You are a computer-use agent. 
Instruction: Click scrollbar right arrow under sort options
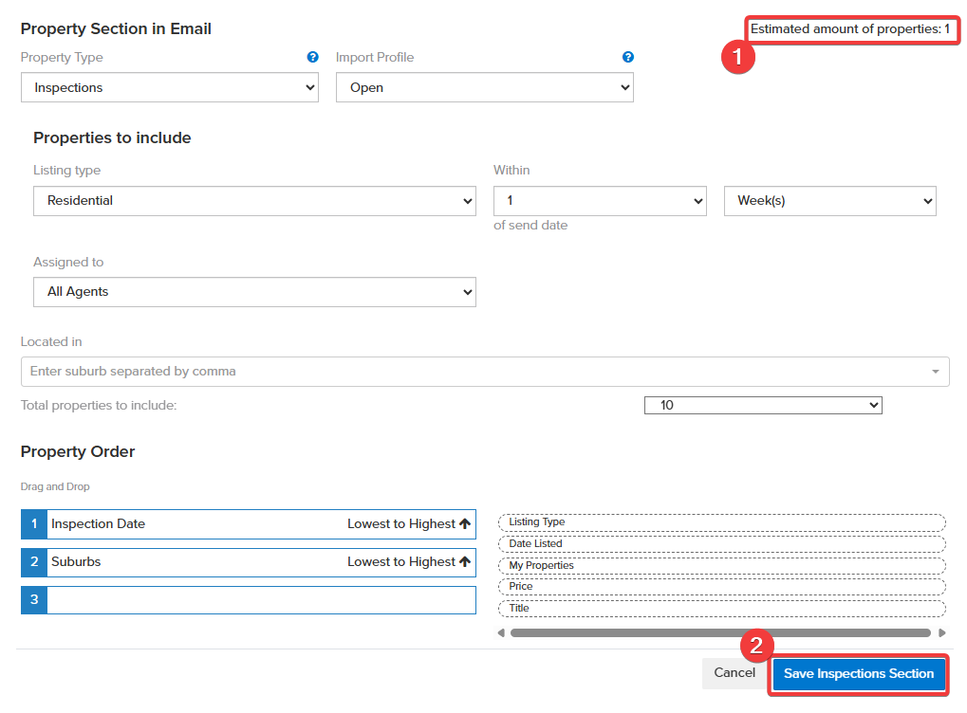tap(941, 632)
